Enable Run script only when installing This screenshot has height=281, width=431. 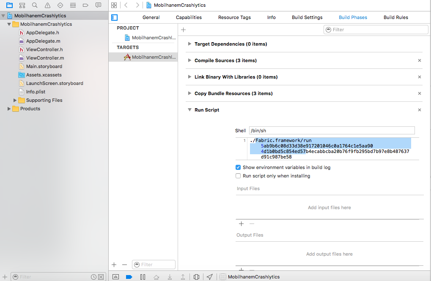[x=238, y=176]
